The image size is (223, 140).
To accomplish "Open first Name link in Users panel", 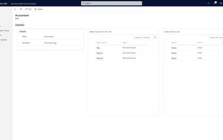I will [174, 48].
